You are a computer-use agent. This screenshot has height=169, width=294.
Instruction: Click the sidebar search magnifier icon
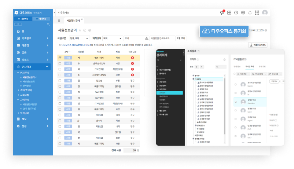click(48, 25)
